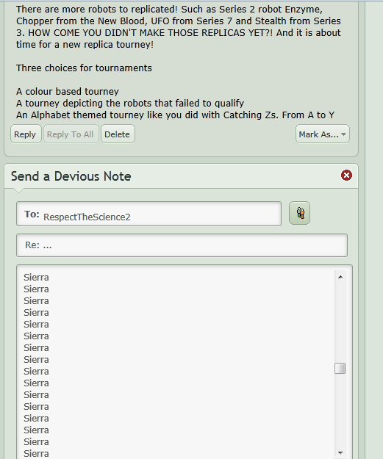The width and height of the screenshot is (383, 459).
Task: Click the scroll down arrow in message box
Action: (x=340, y=453)
